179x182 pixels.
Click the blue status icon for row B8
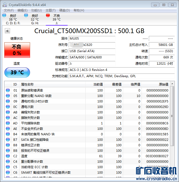click(8, 145)
